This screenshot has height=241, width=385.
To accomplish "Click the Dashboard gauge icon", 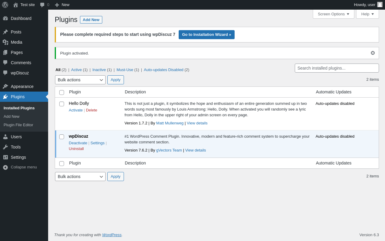I will tap(5, 18).
